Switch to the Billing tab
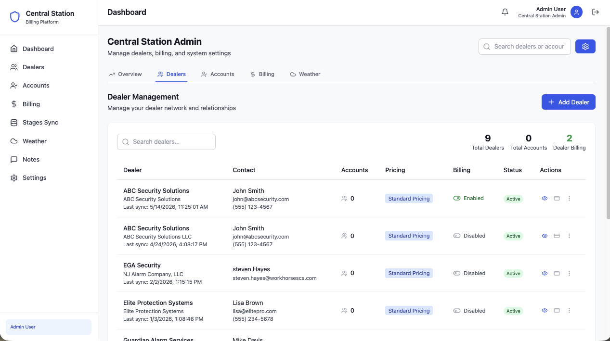 point(262,74)
